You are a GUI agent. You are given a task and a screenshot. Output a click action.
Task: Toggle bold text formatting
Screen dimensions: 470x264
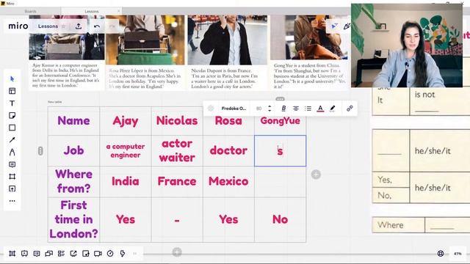tap(283, 109)
